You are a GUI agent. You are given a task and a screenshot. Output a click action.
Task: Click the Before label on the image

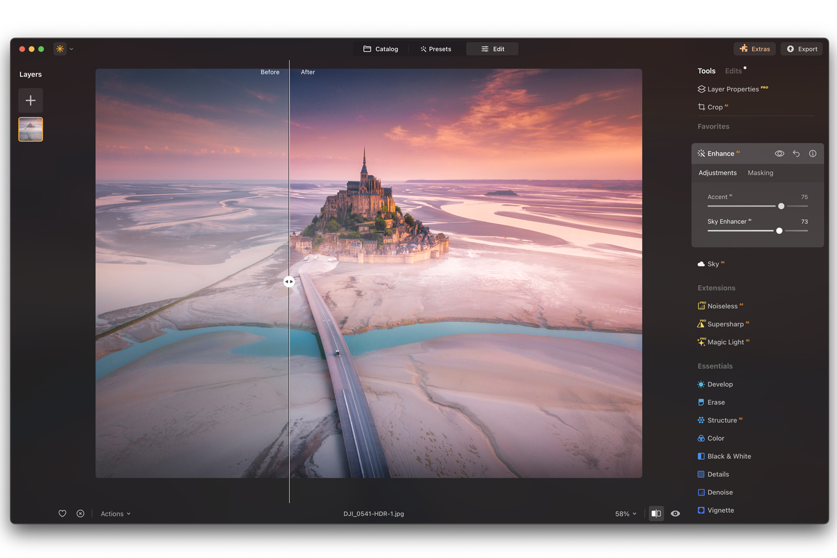[270, 72]
